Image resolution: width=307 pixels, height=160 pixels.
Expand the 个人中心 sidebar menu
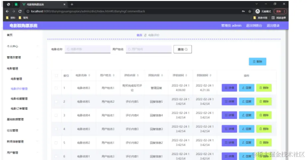click(23, 46)
